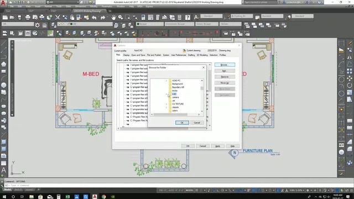The height and width of the screenshot is (199, 354).
Task: Click the Help question mark icon
Action: click(x=188, y=17)
